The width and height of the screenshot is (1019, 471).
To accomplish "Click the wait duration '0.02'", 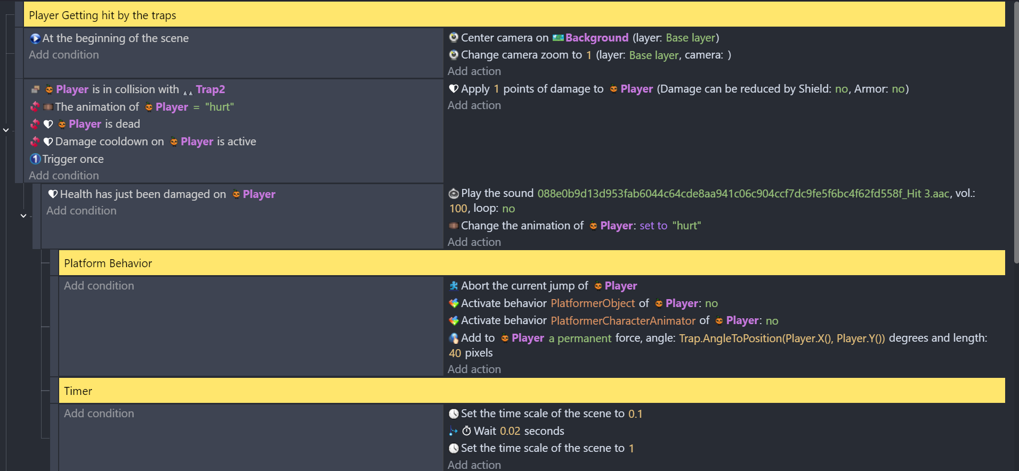I will coord(510,431).
